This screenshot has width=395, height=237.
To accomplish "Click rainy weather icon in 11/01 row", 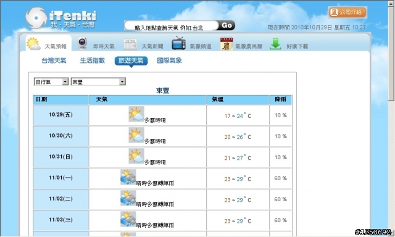I will (128, 177).
